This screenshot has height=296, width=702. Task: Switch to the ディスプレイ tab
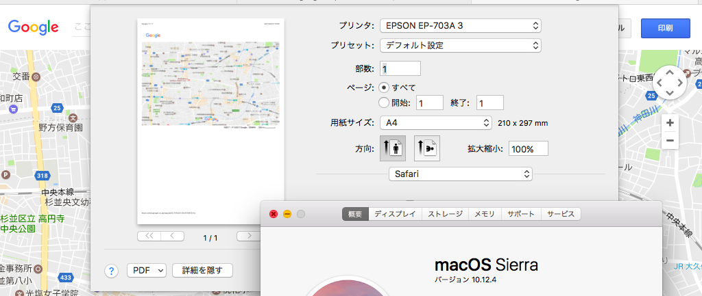click(x=394, y=214)
